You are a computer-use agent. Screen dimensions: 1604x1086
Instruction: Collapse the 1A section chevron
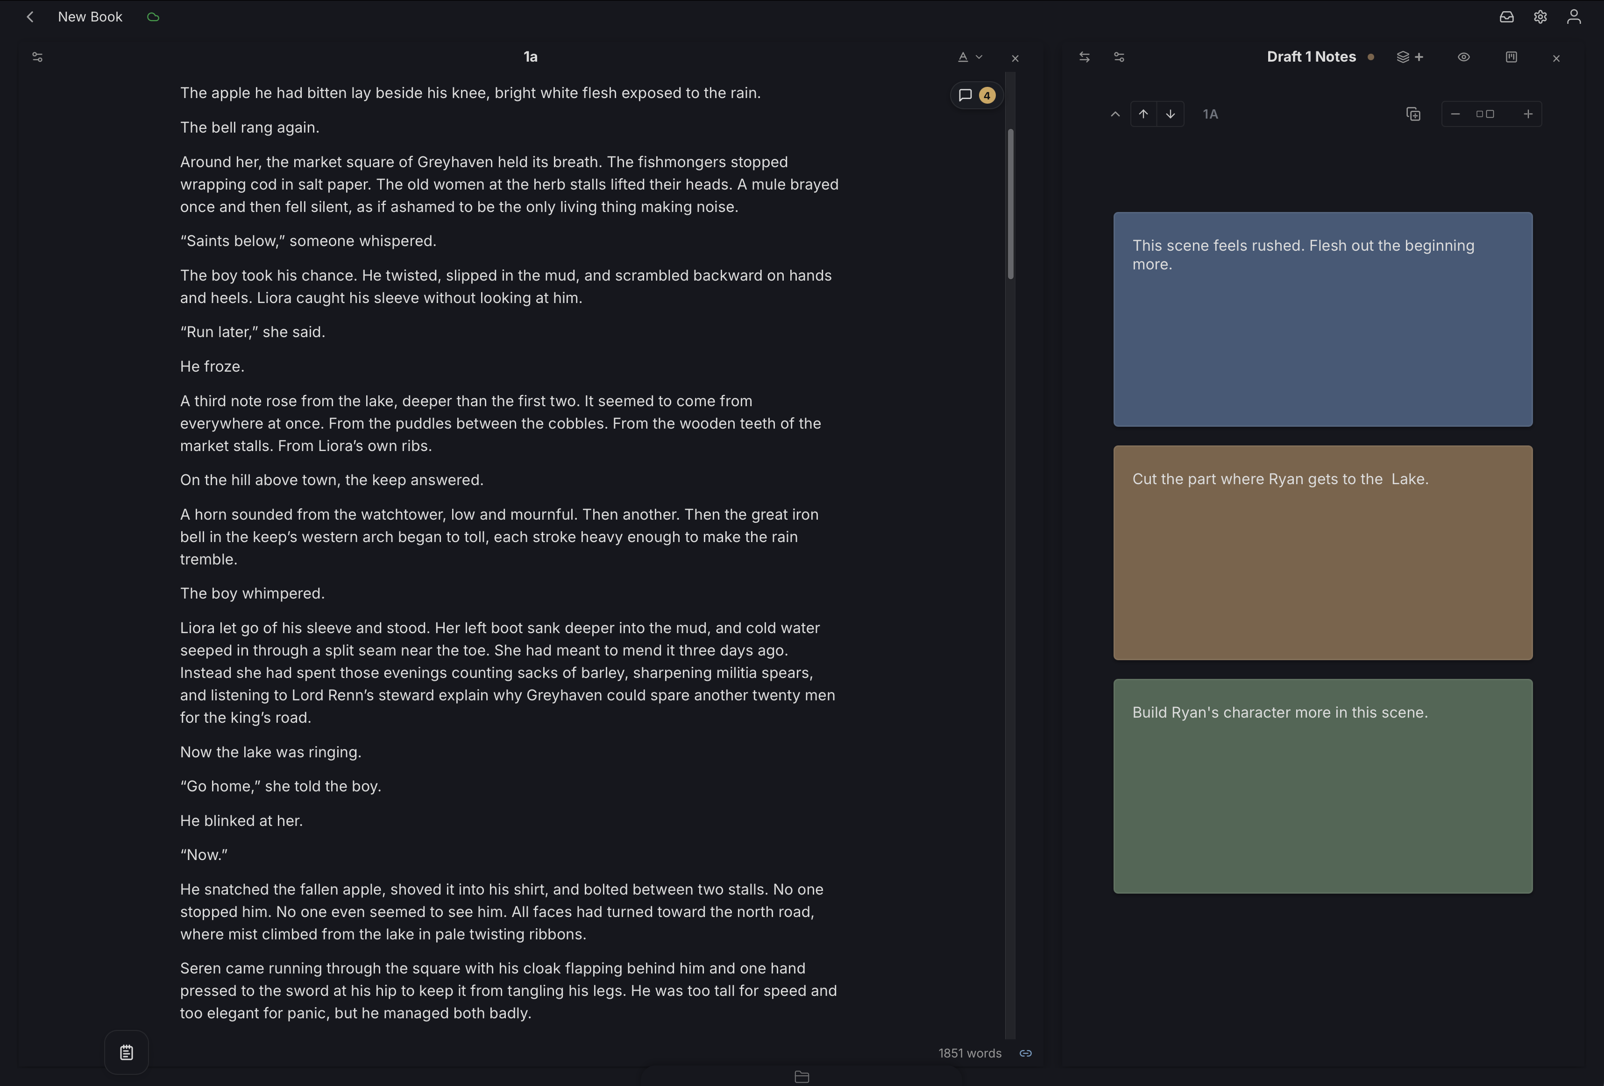tap(1115, 114)
